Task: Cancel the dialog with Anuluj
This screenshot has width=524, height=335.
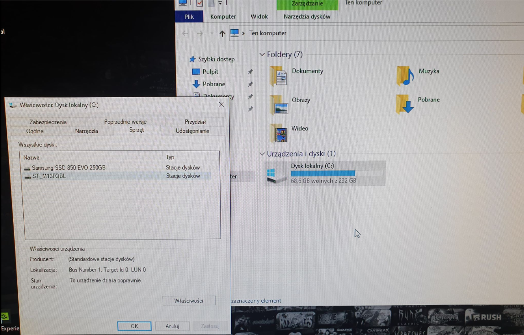Action: [x=172, y=326]
